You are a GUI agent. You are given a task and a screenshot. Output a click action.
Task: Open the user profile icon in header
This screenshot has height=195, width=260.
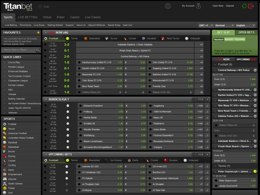(x=168, y=6)
